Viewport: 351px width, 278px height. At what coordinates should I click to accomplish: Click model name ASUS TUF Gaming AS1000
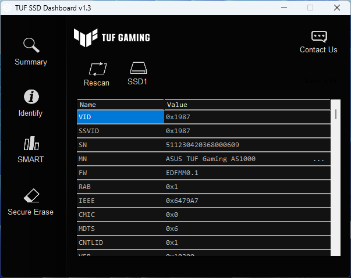pyautogui.click(x=210, y=159)
